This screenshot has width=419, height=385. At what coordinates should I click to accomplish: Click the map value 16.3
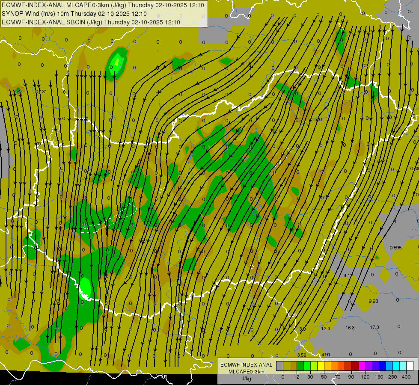coord(350,328)
